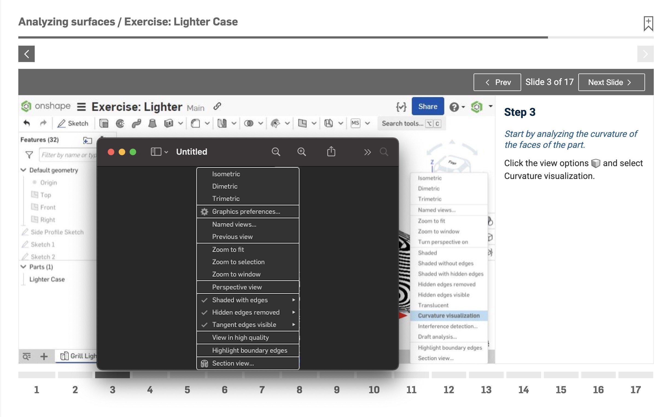Jump to slide 11 progress marker
671x417 pixels.
point(411,375)
